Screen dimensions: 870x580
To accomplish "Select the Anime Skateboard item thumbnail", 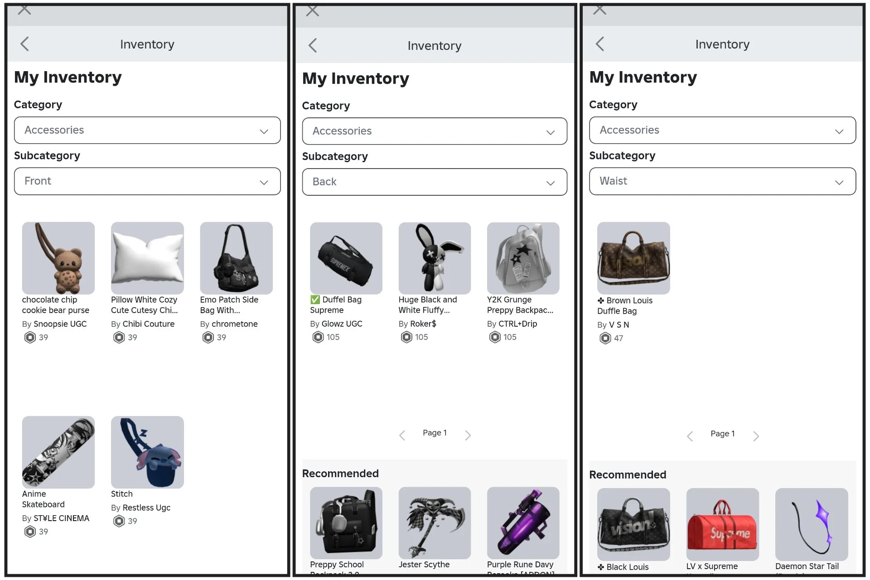I will (58, 452).
